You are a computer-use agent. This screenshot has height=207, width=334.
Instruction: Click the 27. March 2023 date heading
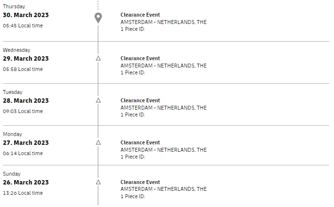(26, 142)
